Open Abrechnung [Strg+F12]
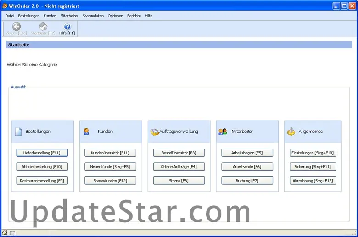Viewport: 358px width, 237px height. (313, 181)
